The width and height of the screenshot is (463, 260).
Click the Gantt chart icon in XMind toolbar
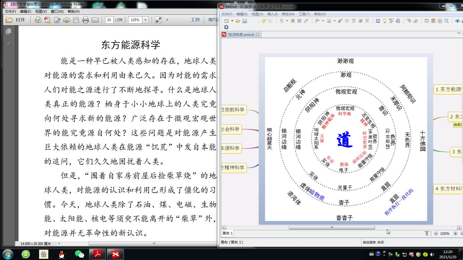point(391,21)
